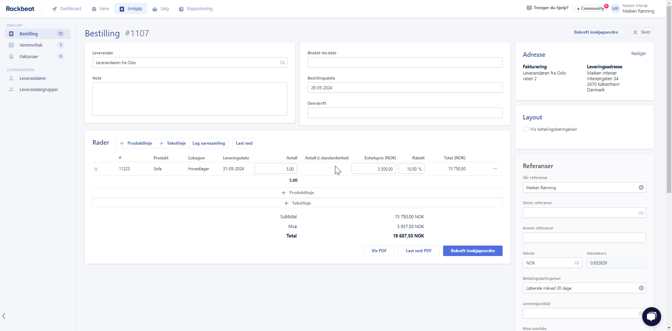Select Varemottak in the sidebar

coord(31,45)
